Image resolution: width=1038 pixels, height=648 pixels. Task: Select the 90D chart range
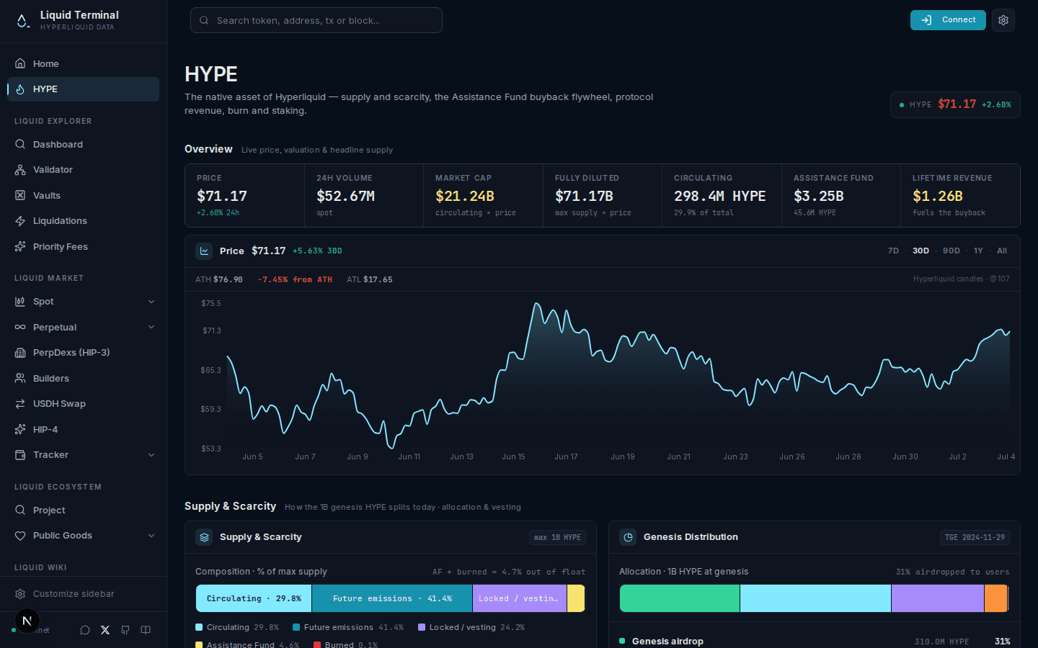coord(951,251)
